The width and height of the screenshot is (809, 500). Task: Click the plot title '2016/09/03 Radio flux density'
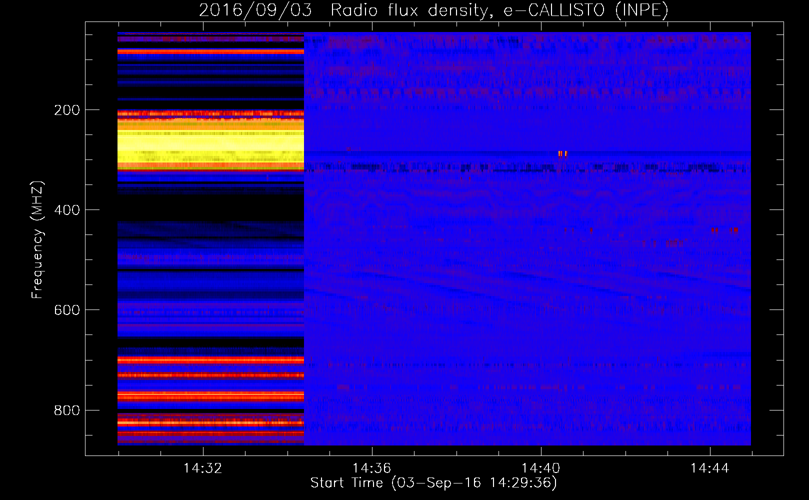tap(344, 10)
